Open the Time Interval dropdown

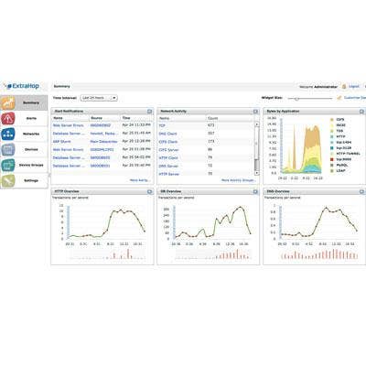point(99,98)
